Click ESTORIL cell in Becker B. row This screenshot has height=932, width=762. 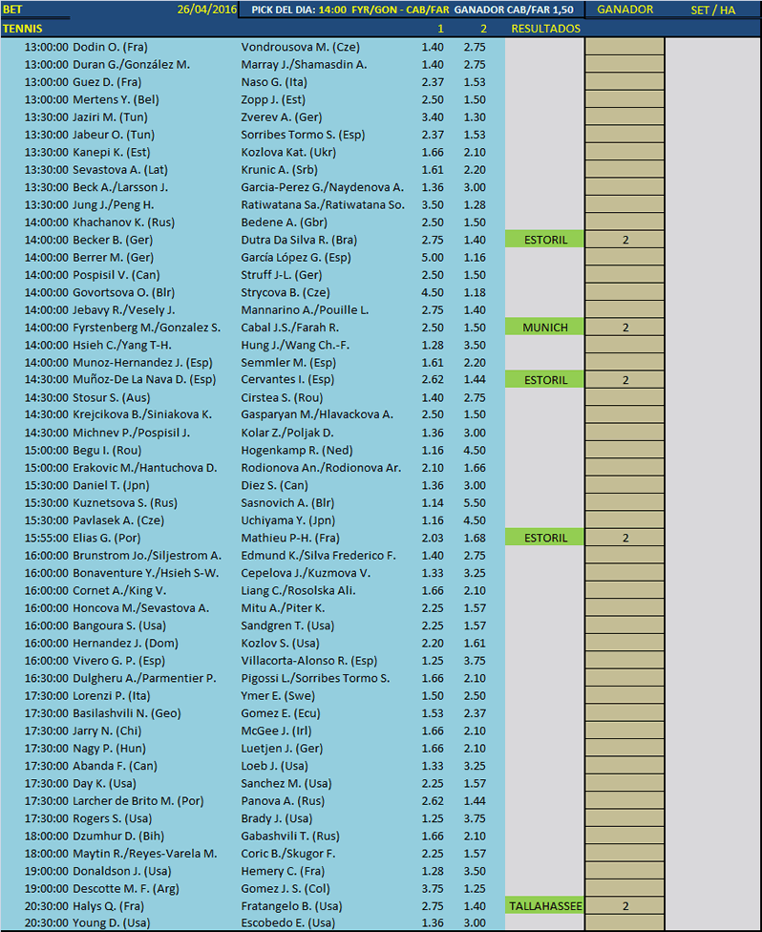[545, 240]
